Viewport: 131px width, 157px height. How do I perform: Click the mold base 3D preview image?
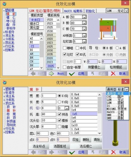(x=108, y=29)
